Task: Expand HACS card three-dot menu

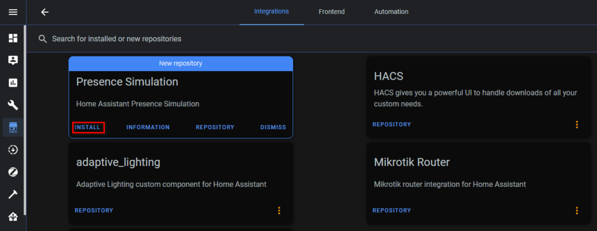Action: [577, 125]
